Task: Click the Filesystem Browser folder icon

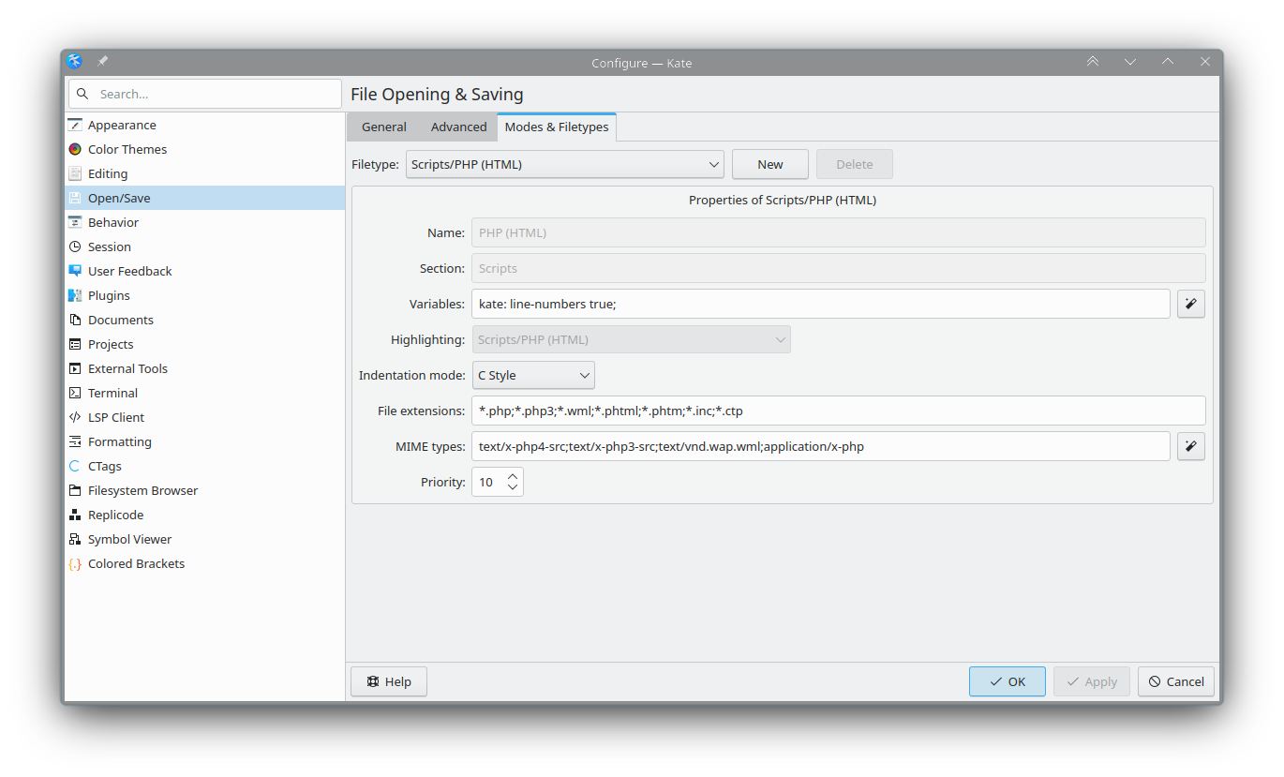Action: 75,490
